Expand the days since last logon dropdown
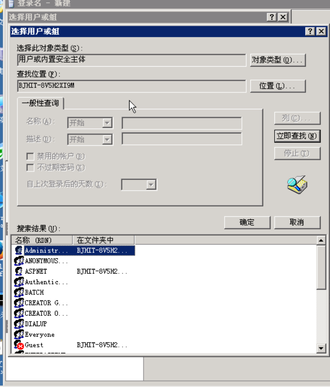330x387 pixels. [151, 185]
